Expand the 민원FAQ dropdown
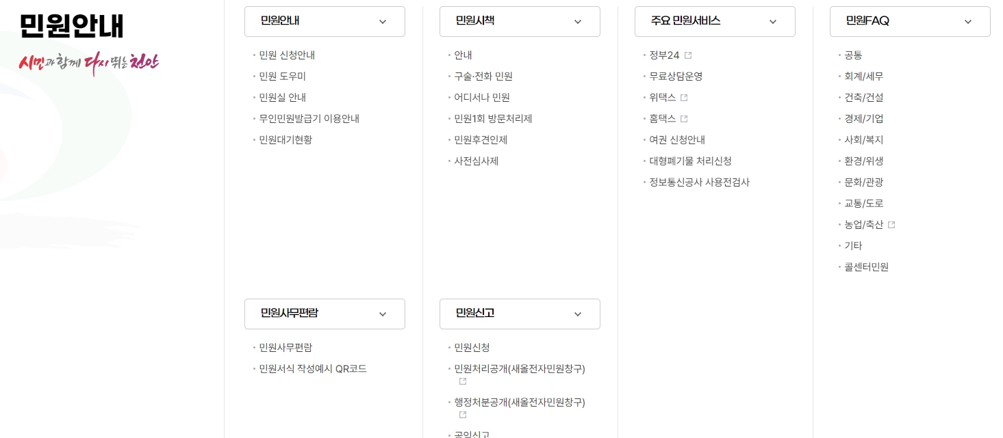 pyautogui.click(x=967, y=21)
